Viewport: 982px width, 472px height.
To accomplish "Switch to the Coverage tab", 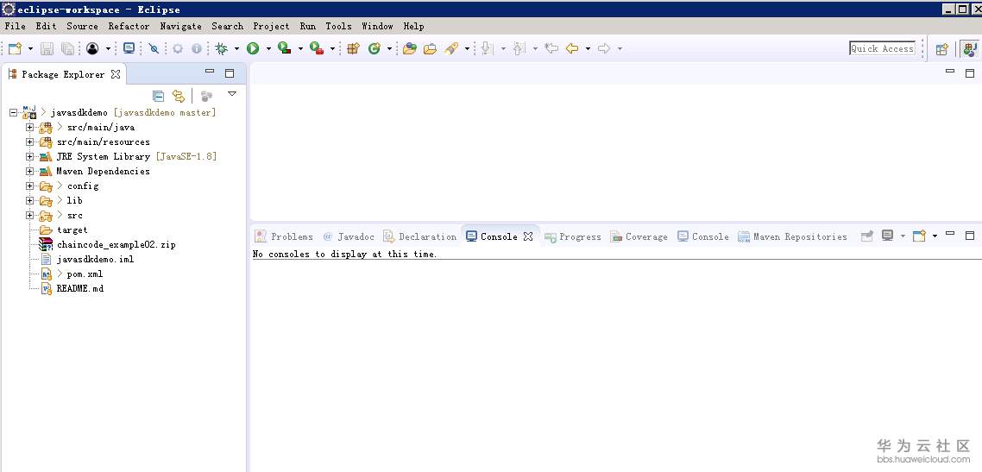I will (639, 236).
